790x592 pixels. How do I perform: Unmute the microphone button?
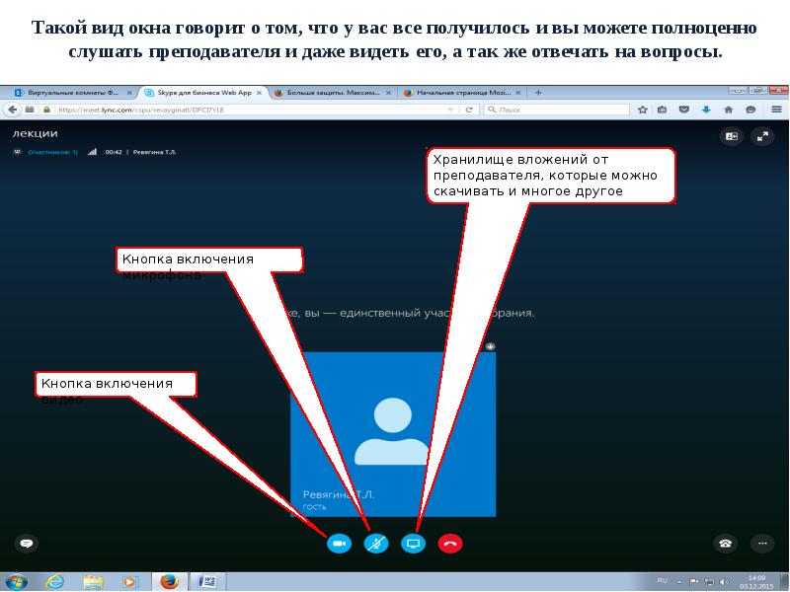point(376,544)
